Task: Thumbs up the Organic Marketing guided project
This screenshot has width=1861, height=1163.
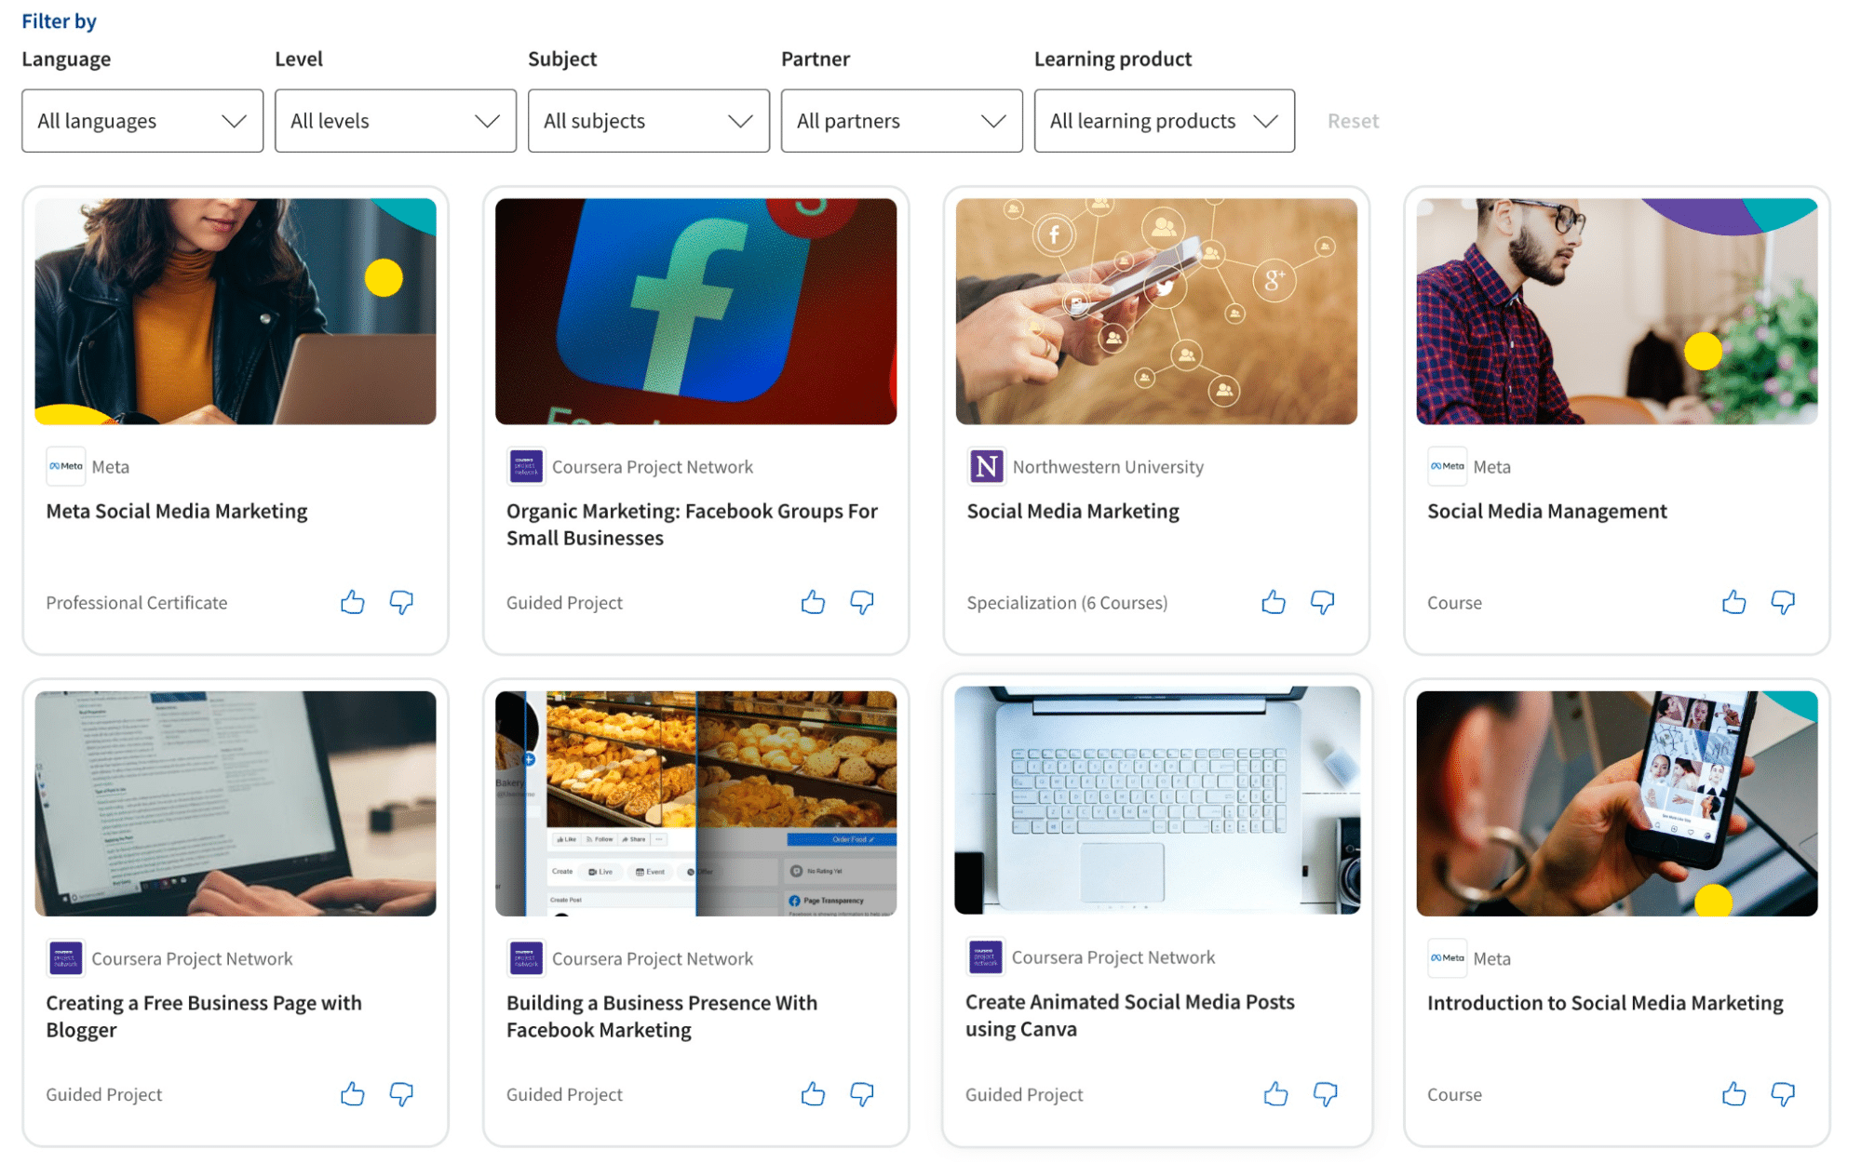Action: [812, 602]
